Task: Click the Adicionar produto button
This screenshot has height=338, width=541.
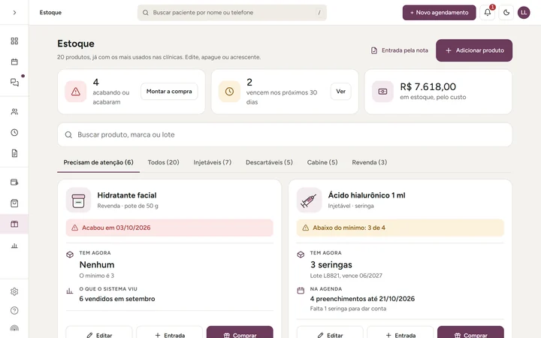Action: coord(474,50)
